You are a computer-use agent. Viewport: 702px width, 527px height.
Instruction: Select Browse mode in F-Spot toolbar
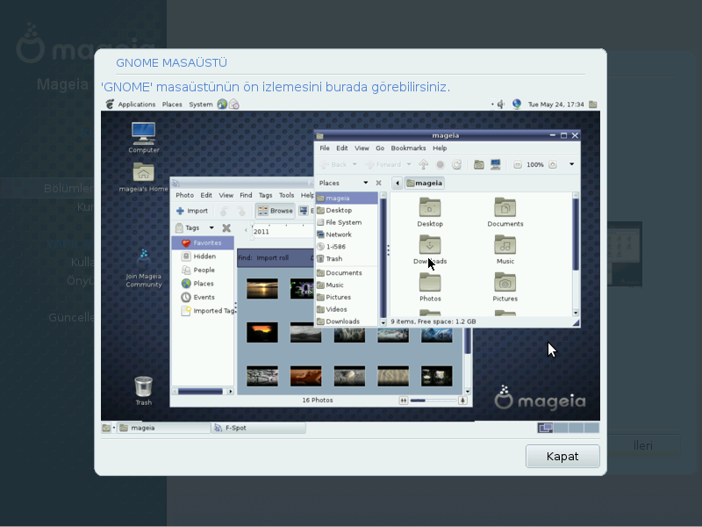(x=276, y=211)
